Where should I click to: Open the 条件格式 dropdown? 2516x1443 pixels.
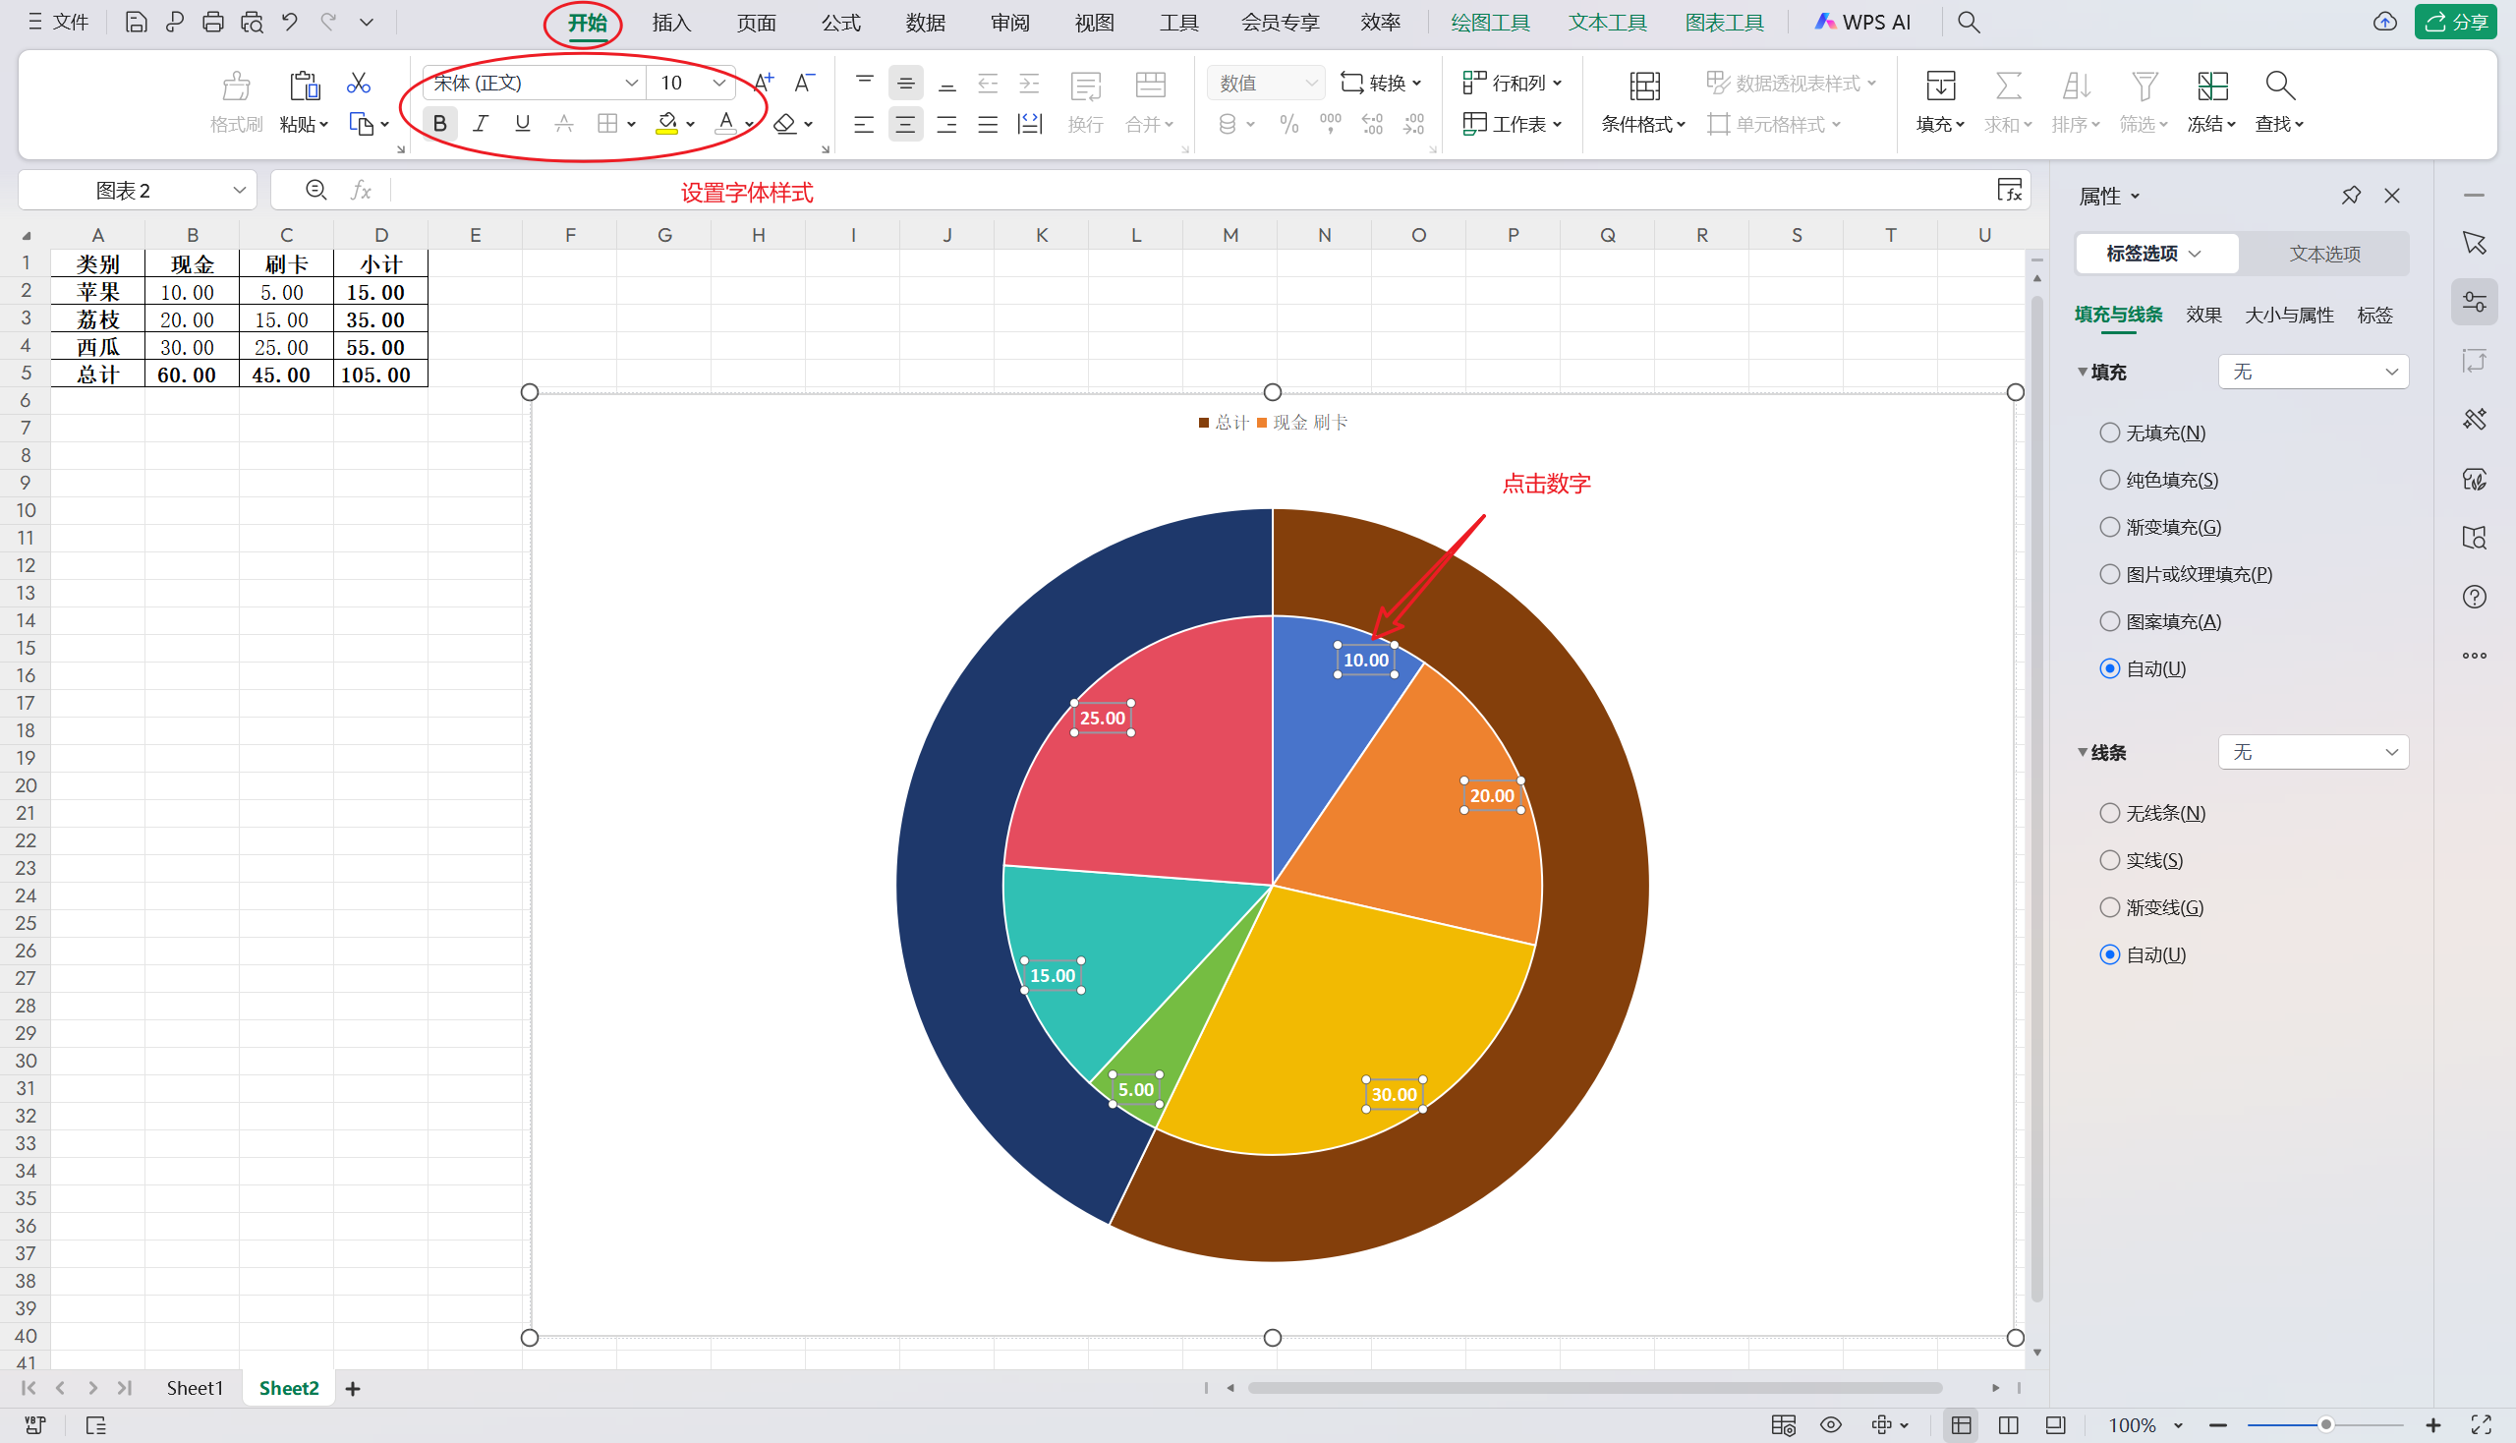click(x=1643, y=125)
